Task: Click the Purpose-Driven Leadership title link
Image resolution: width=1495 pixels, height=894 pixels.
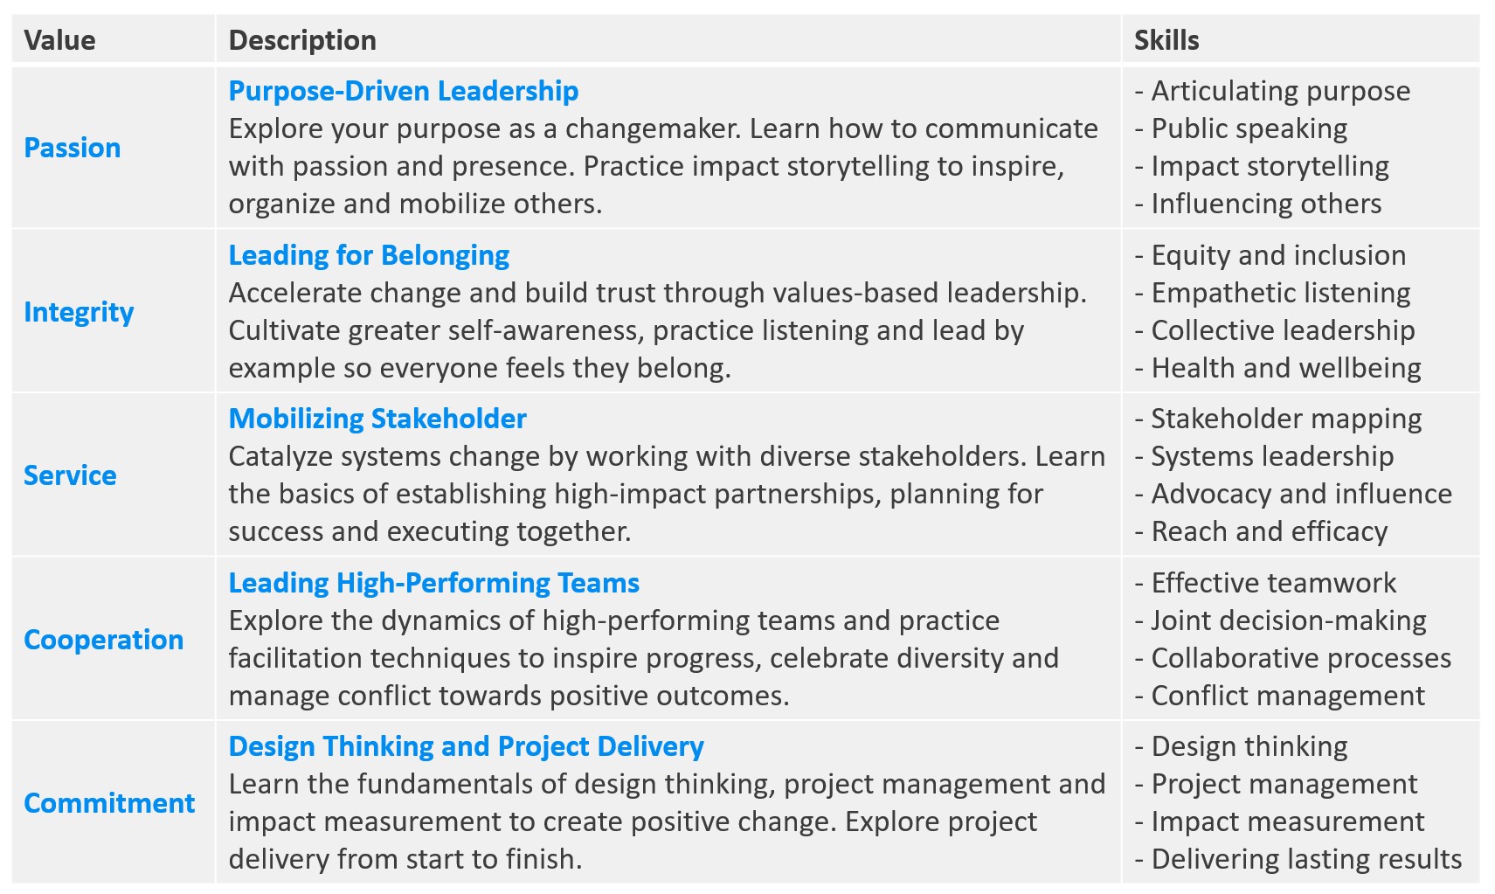Action: point(403,91)
